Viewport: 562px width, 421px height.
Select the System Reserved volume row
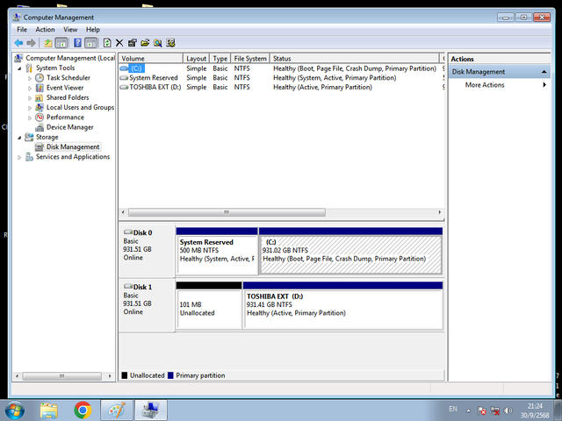pyautogui.click(x=281, y=78)
